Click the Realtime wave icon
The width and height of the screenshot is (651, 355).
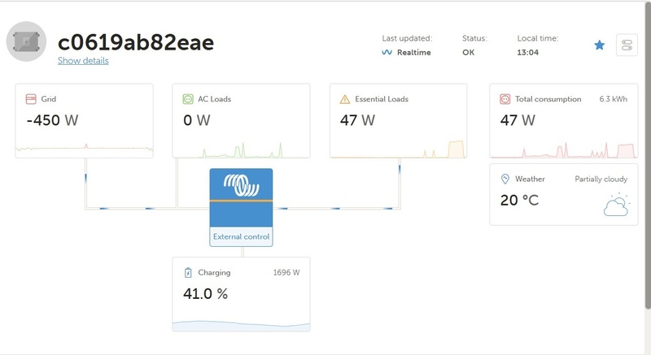[x=387, y=52]
